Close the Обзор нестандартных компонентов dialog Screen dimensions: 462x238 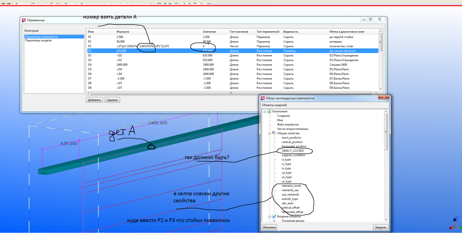pyautogui.click(x=383, y=97)
